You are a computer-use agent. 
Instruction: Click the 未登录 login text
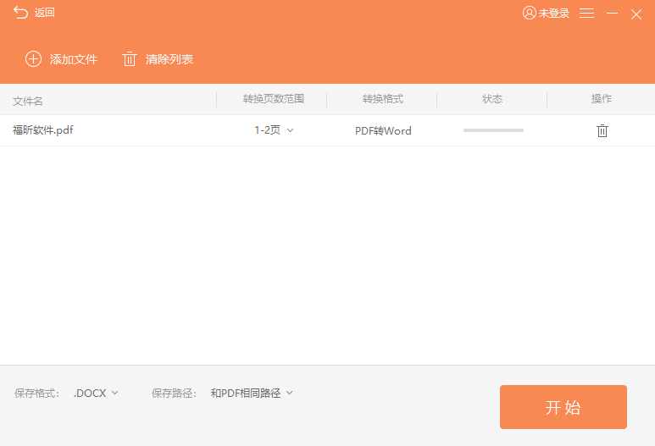click(554, 14)
